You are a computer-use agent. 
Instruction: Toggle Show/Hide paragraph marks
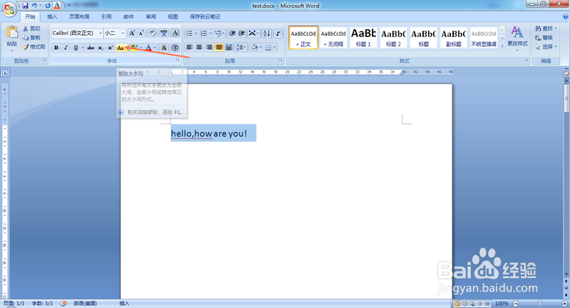tap(278, 34)
